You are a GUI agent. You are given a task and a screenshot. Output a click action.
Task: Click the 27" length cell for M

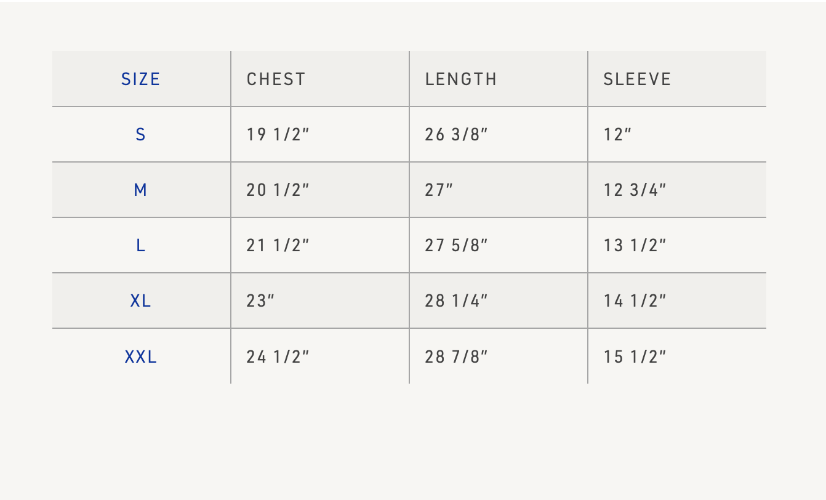439,190
